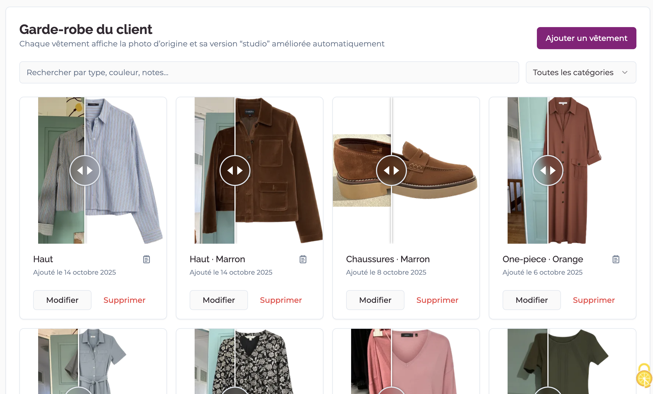653x394 pixels.
Task: Click the lemon lock icon at the lower right
Action: click(644, 376)
